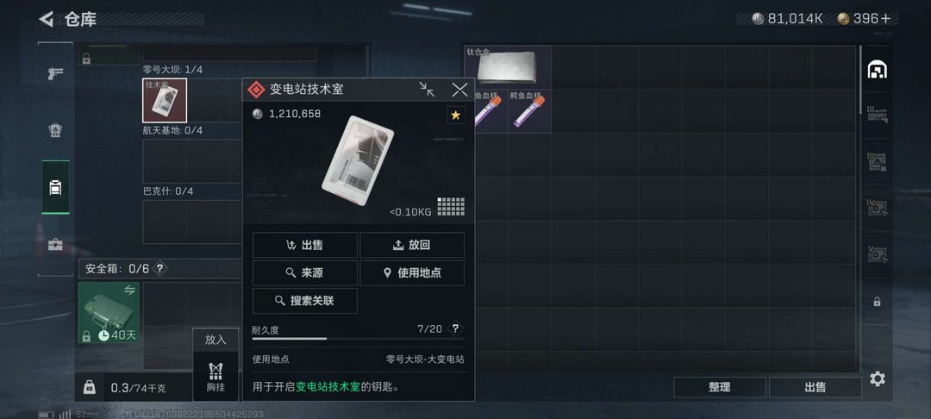This screenshot has height=419, width=931.
Task: Select the 放入 tab
Action: pos(216,340)
